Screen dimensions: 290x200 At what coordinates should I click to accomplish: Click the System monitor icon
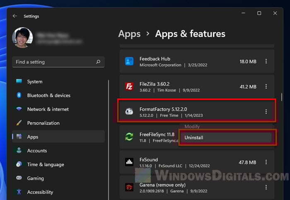19,81
